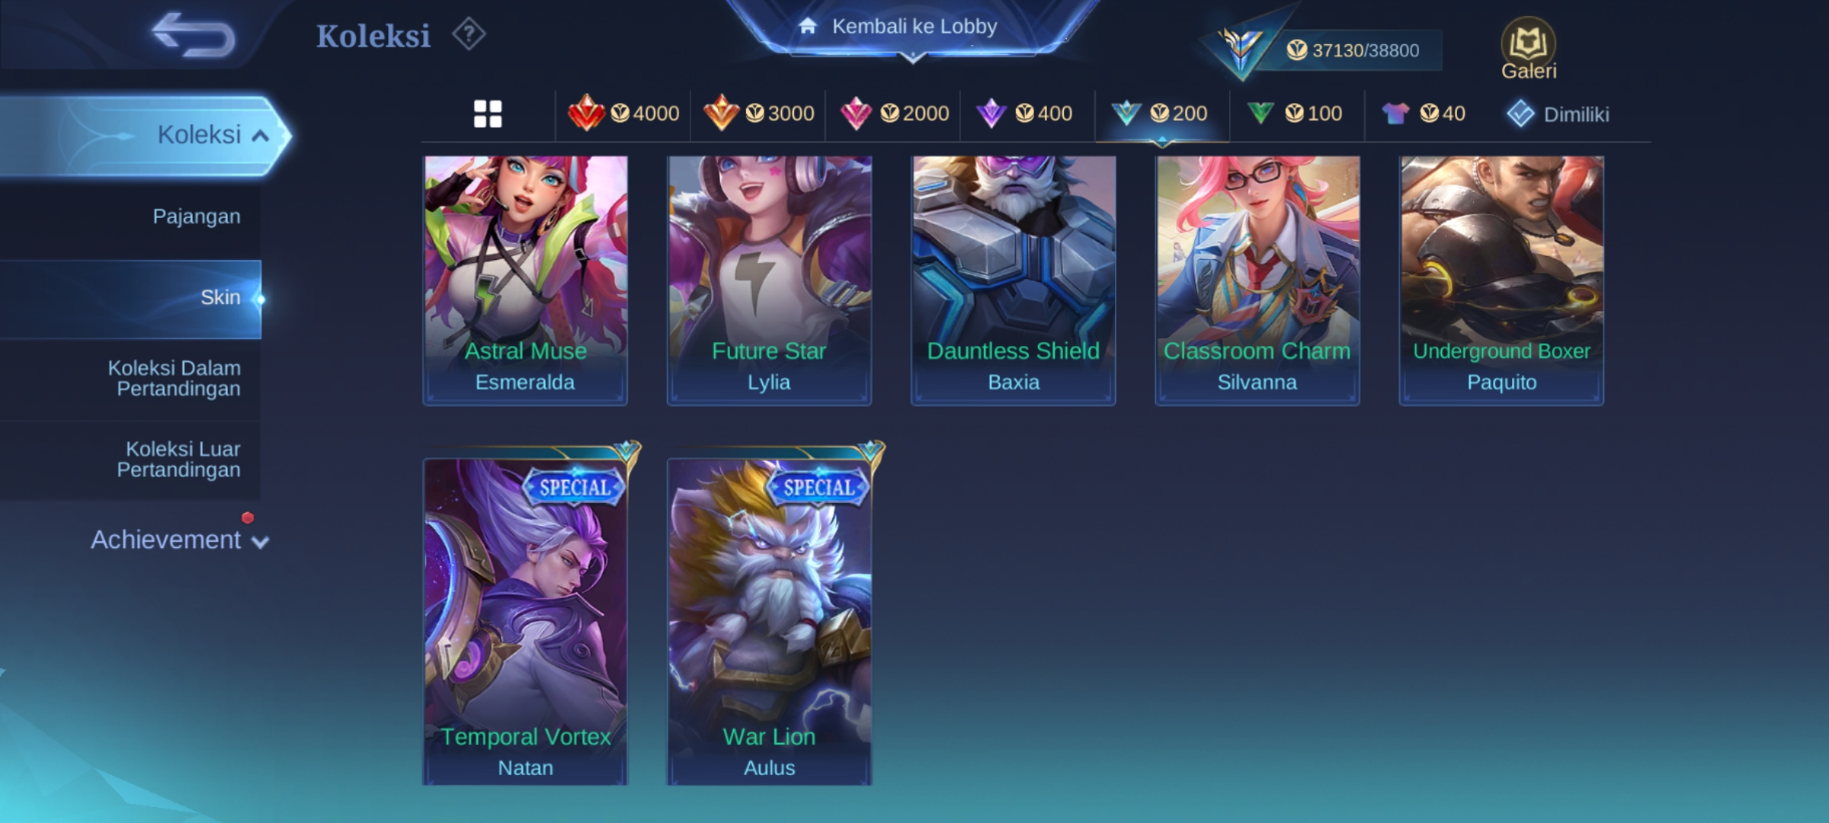Open the Koleksi help question mark icon

468,34
